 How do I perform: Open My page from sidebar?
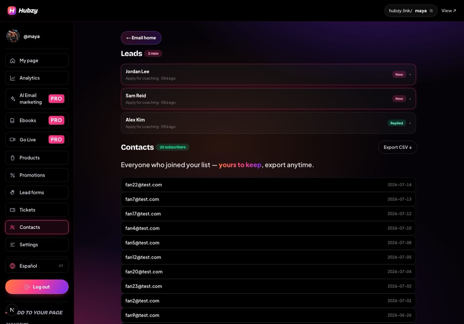pyautogui.click(x=37, y=61)
